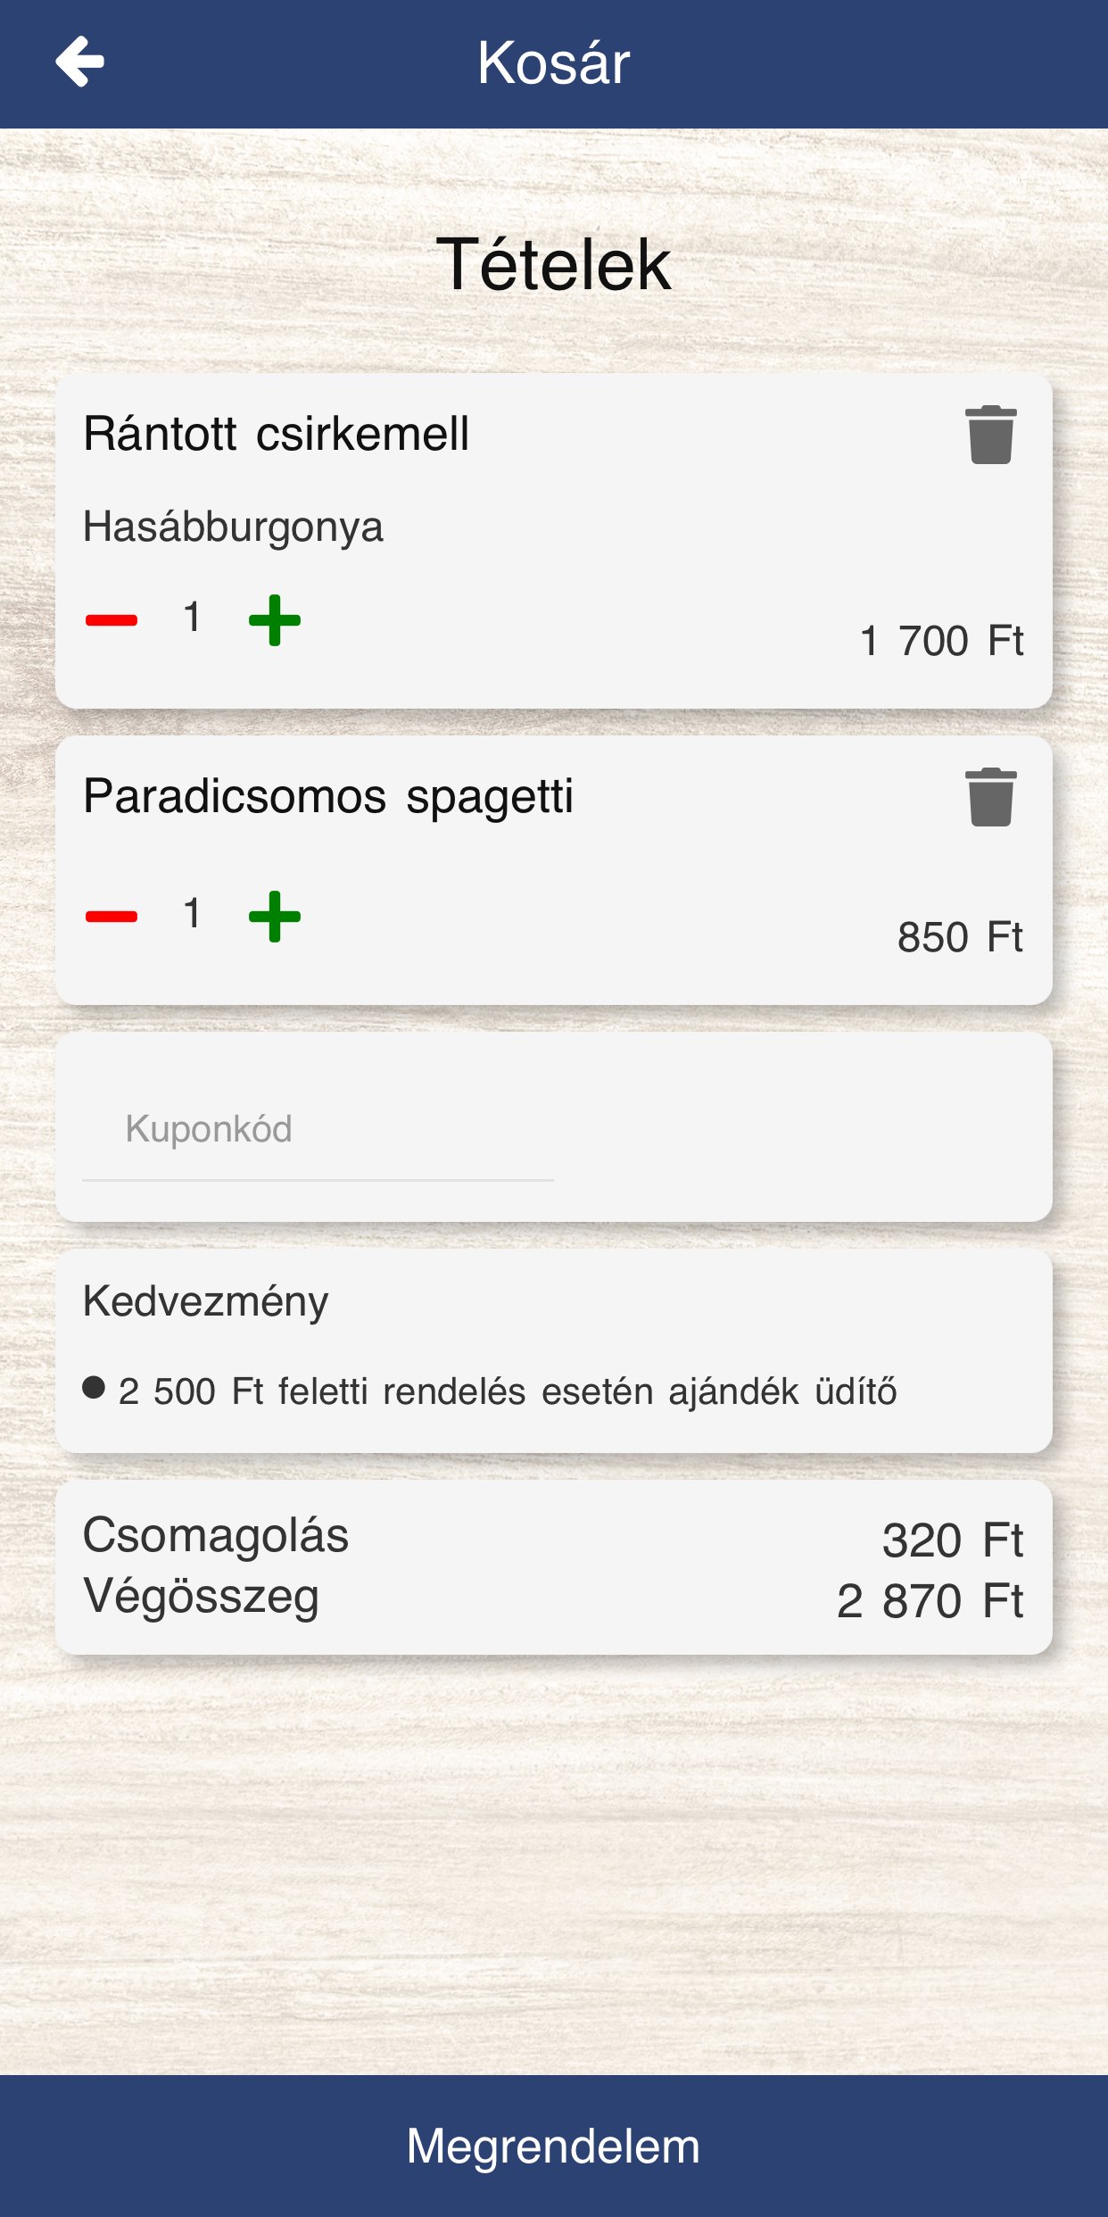
Task: Remove Paradicsomos spagetti using trash icon
Action: tap(990, 798)
